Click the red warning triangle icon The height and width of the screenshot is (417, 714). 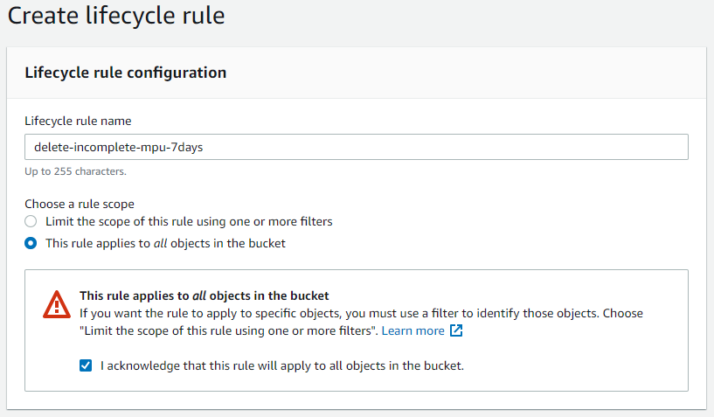pos(57,304)
